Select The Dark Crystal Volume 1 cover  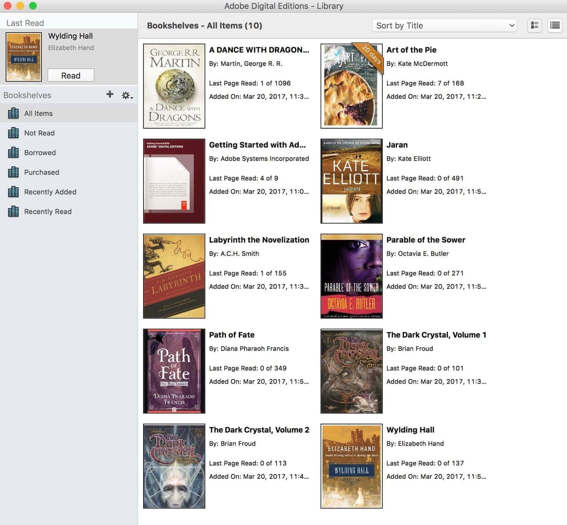(351, 371)
